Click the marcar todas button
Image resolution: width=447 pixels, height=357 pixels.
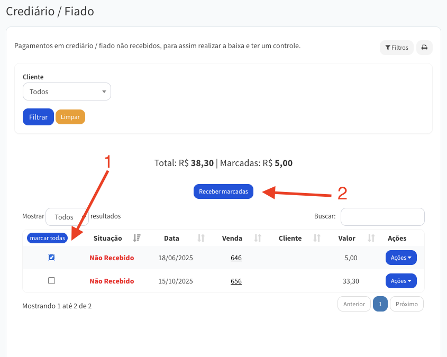click(x=48, y=238)
